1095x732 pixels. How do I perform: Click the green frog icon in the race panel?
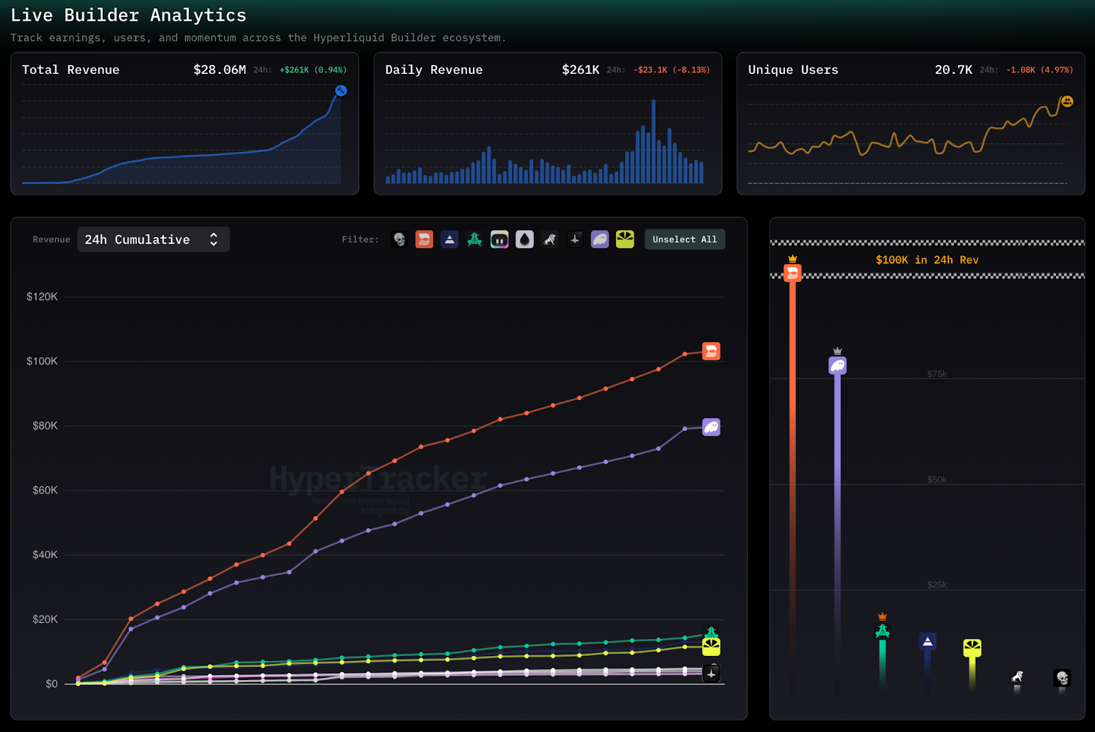tap(883, 631)
